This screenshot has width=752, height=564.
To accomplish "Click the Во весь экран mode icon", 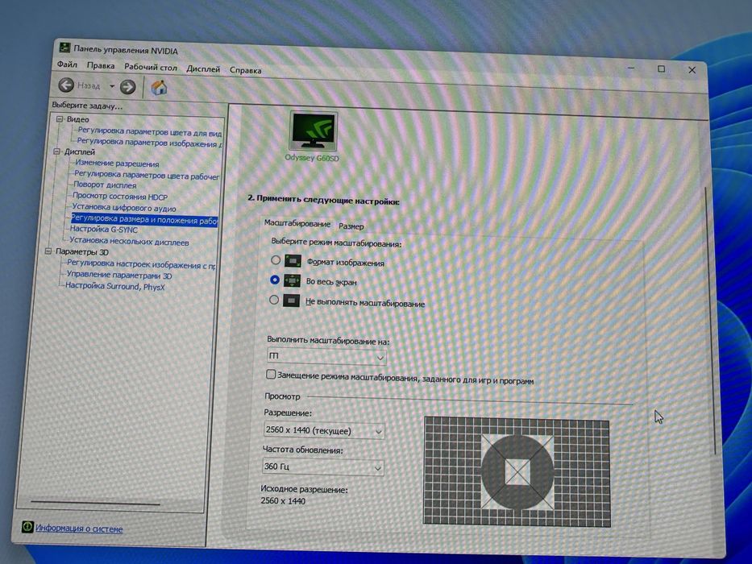I will (292, 280).
